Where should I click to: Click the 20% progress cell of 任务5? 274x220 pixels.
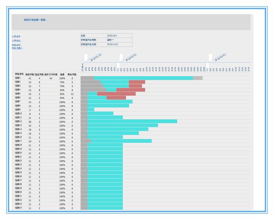(x=62, y=94)
